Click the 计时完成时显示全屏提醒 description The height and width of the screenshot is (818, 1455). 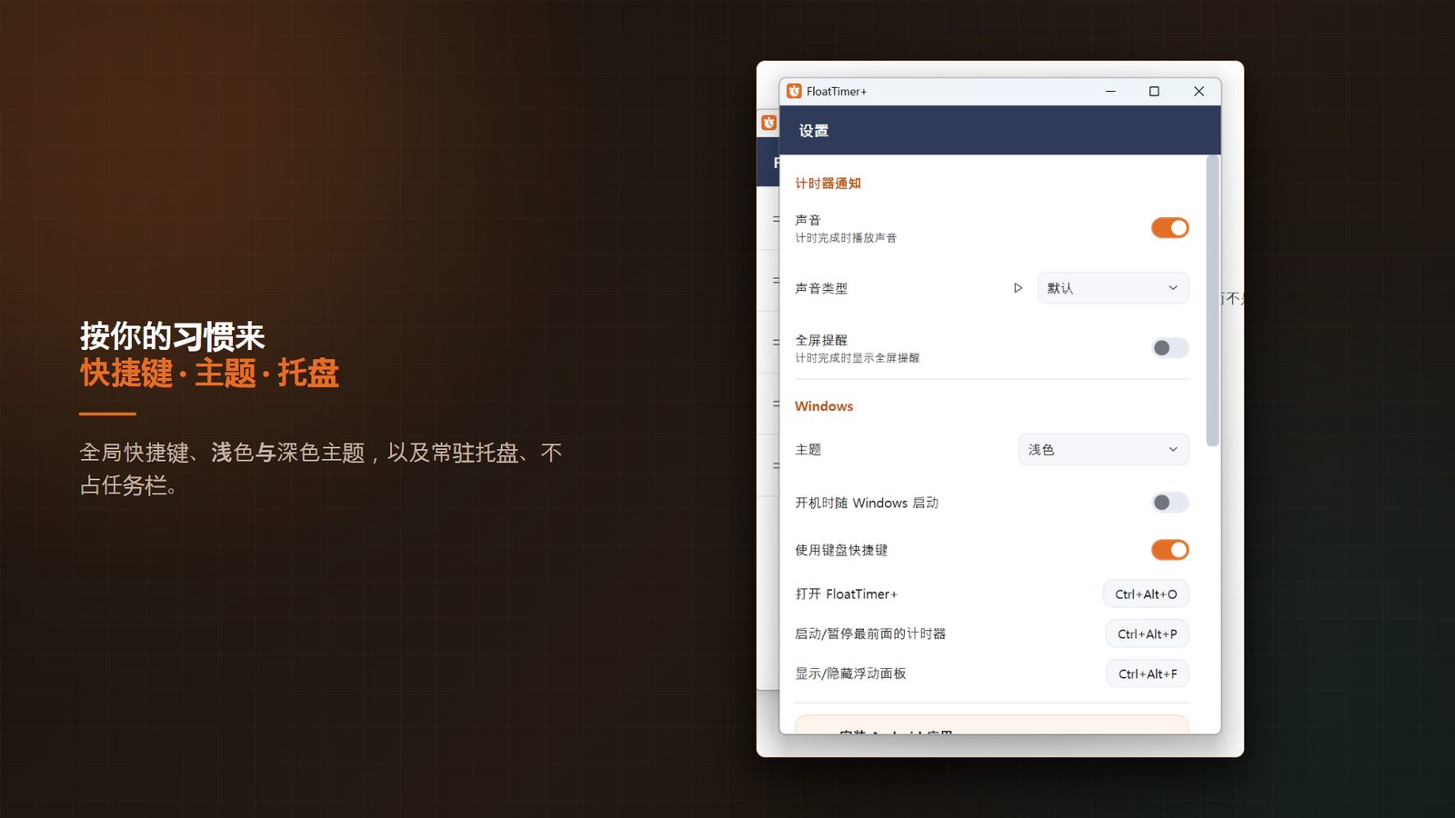(x=858, y=358)
